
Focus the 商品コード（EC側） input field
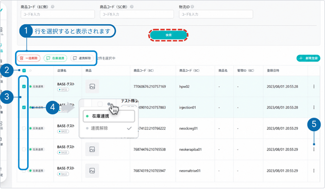pyautogui.click(x=58, y=14)
